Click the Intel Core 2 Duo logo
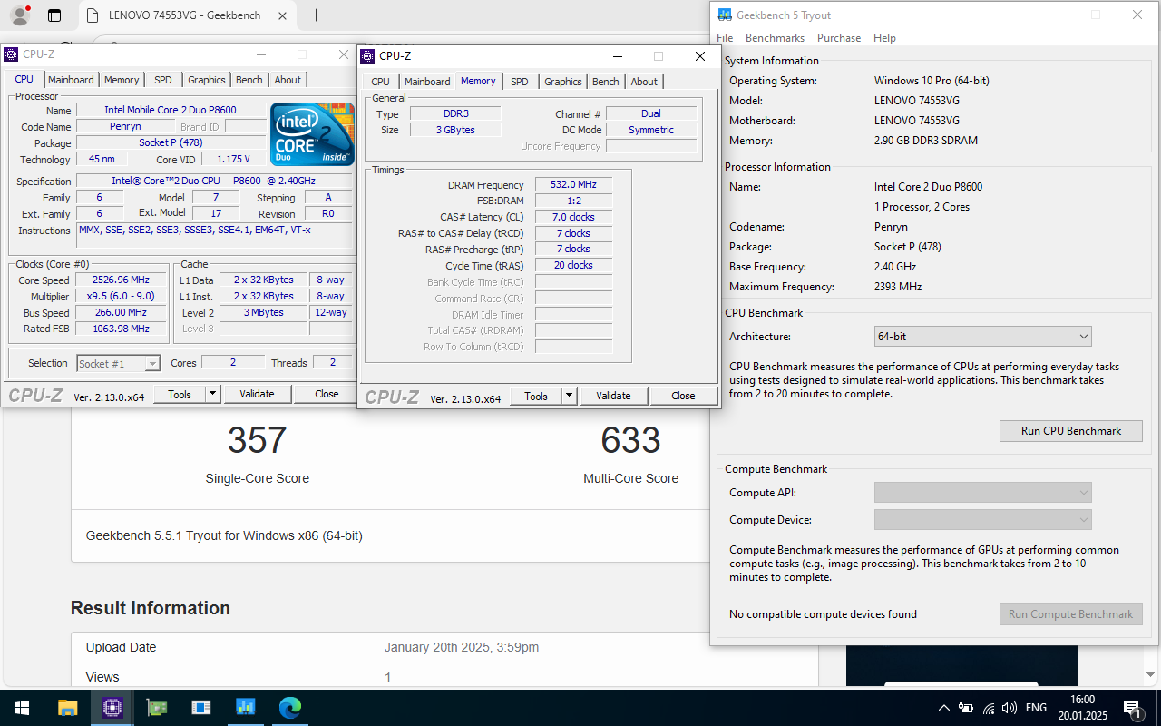Viewport: 1161px width, 726px height. coord(312,133)
